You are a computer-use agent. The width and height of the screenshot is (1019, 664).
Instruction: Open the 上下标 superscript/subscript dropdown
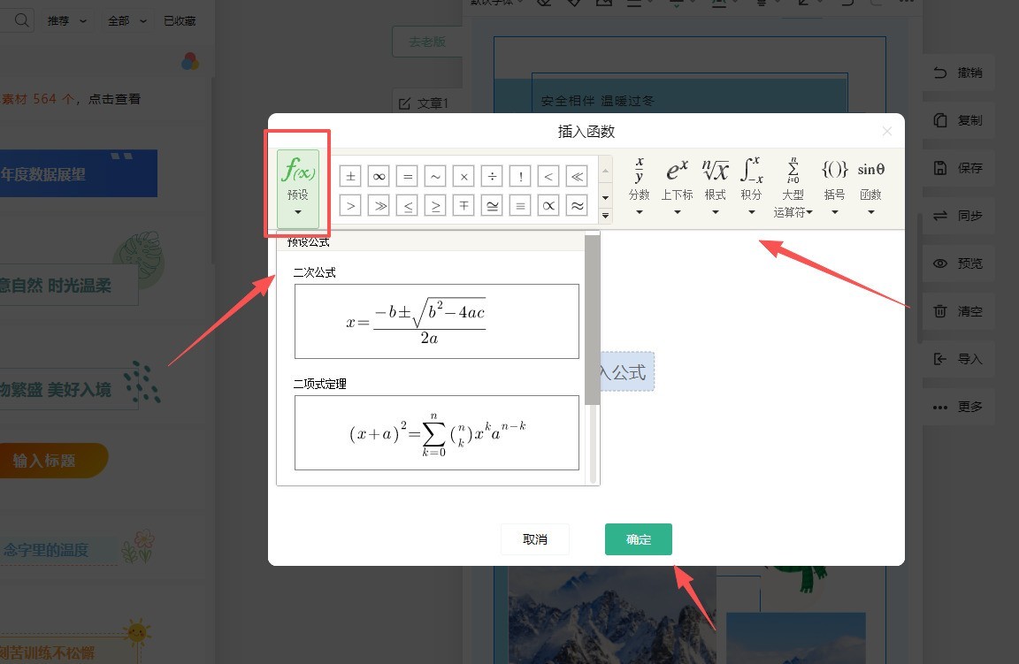tap(677, 187)
